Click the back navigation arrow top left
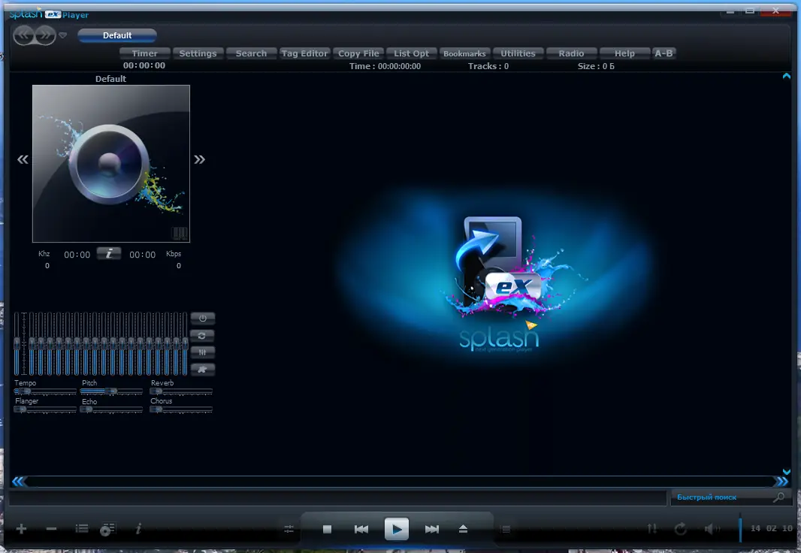This screenshot has height=553, width=801. tap(23, 35)
